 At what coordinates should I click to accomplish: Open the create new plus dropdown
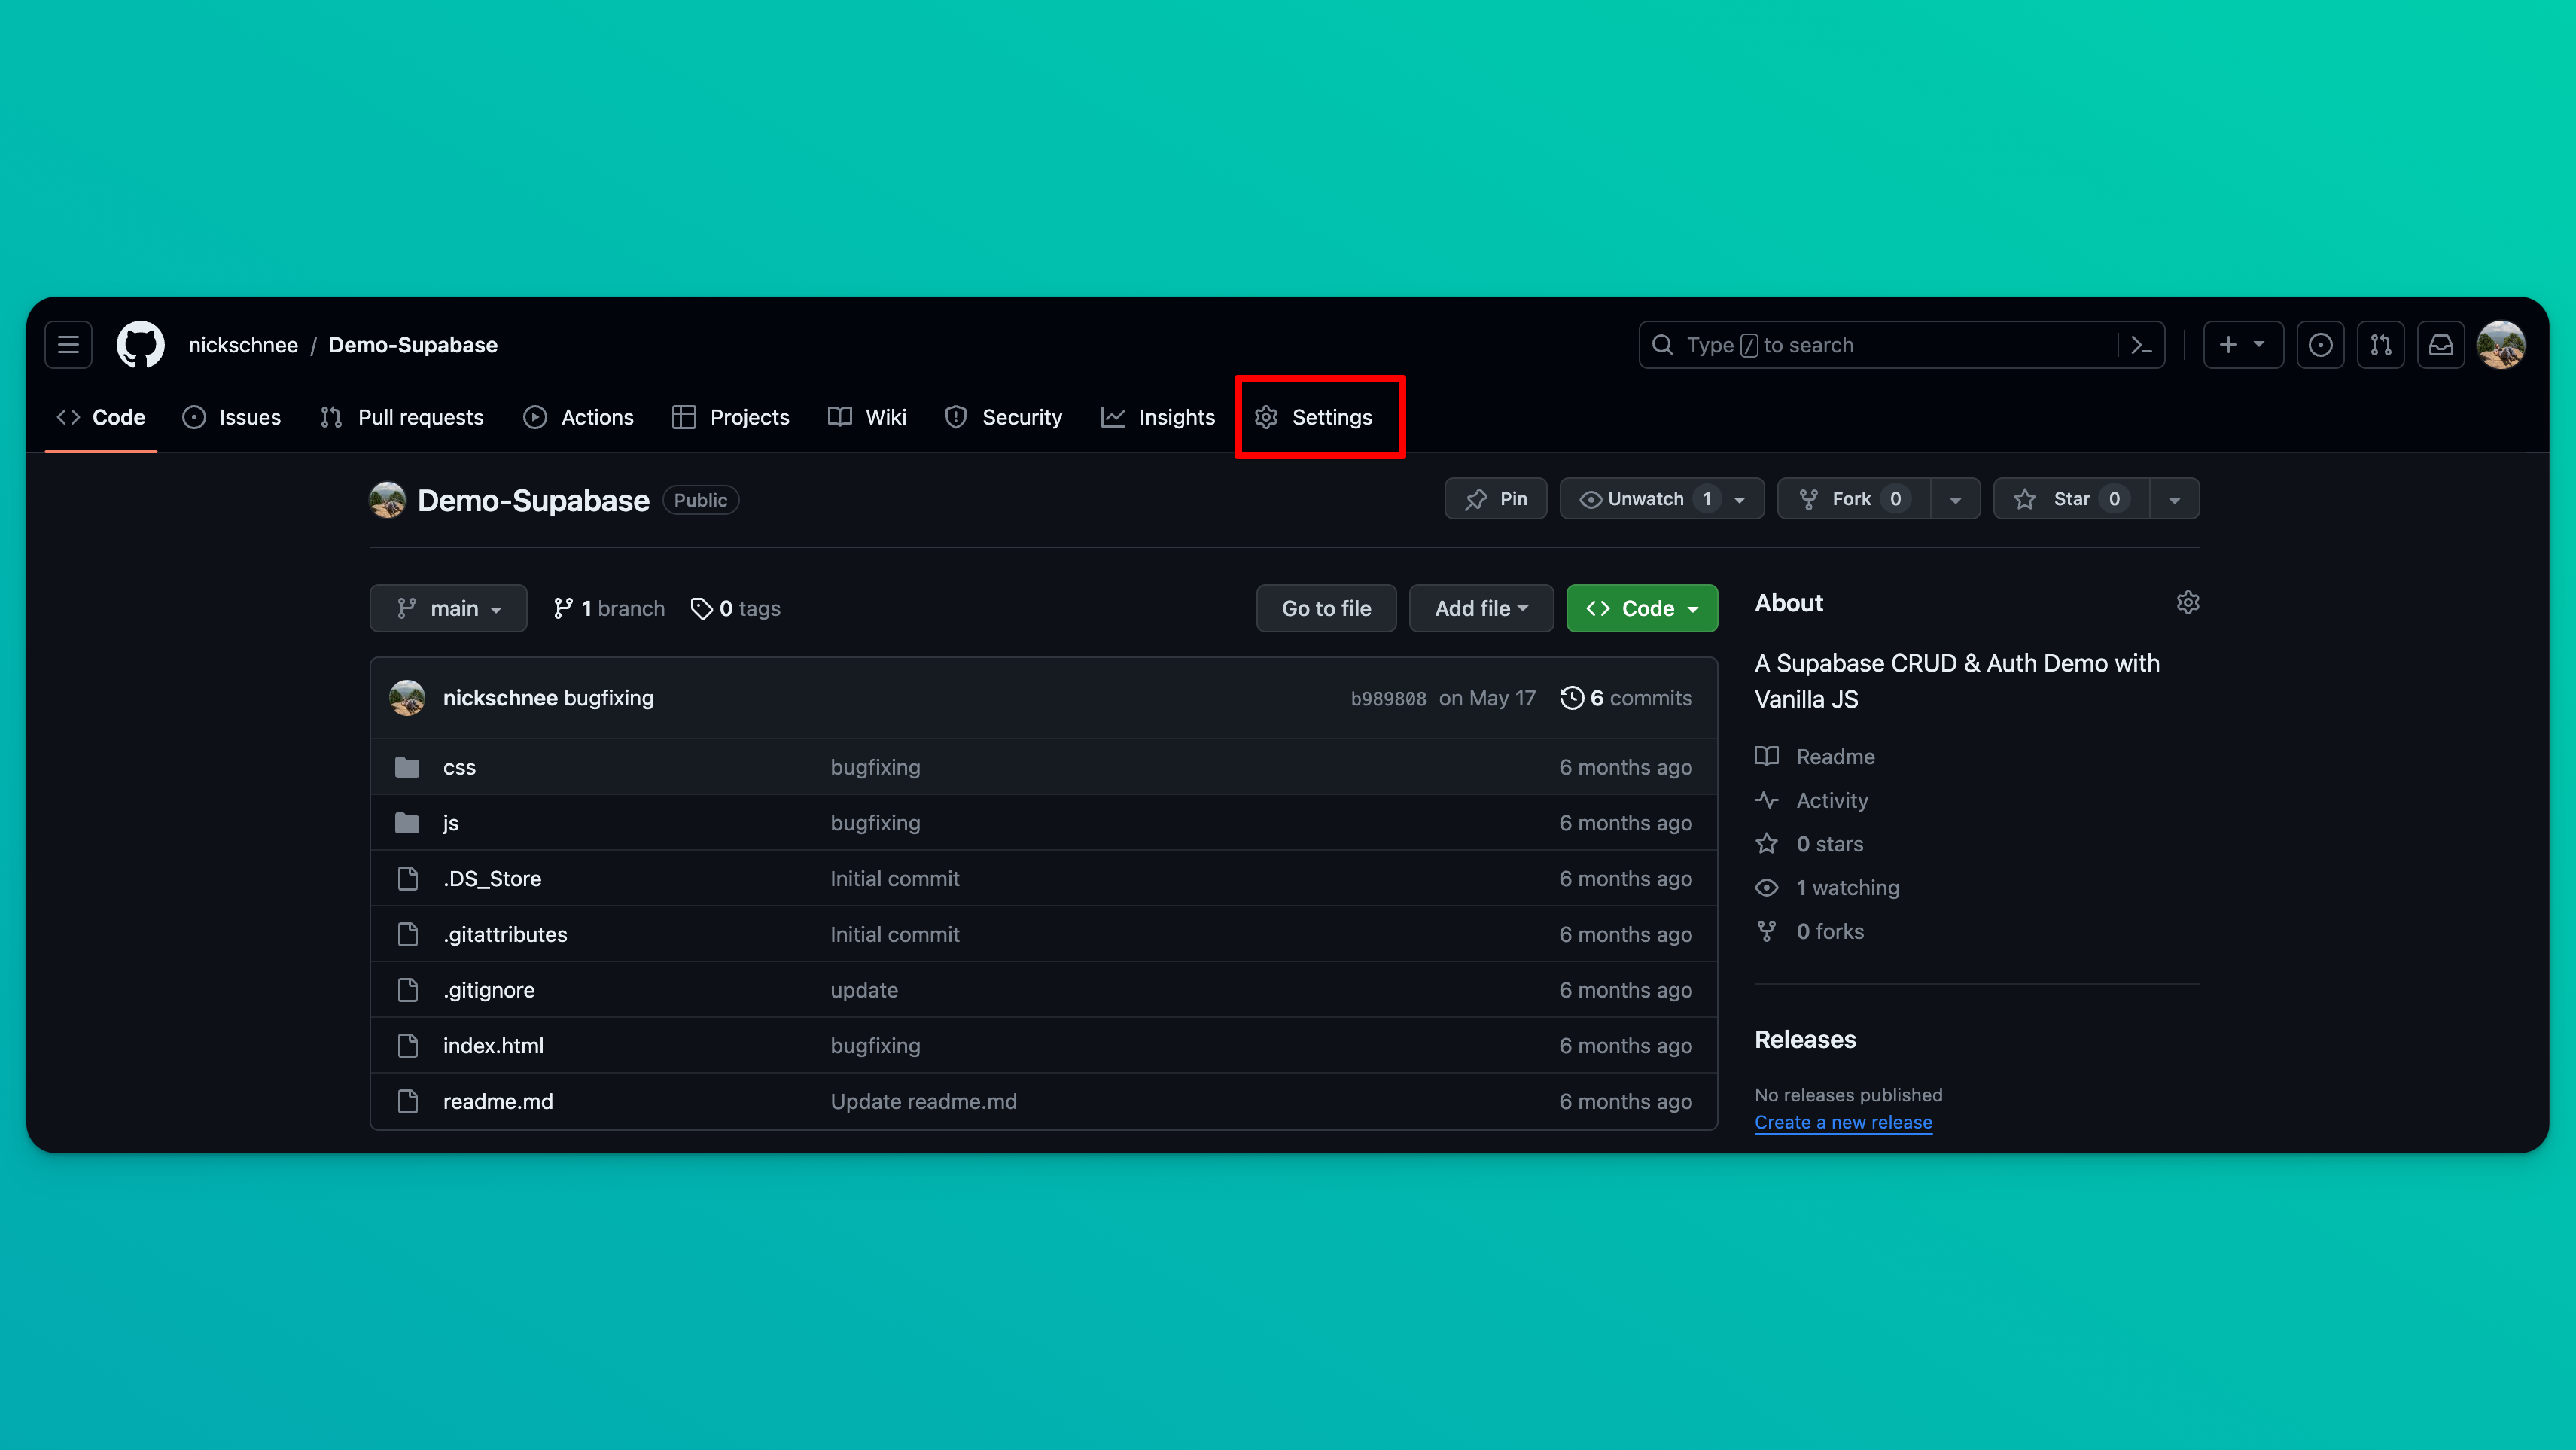pyautogui.click(x=2243, y=345)
